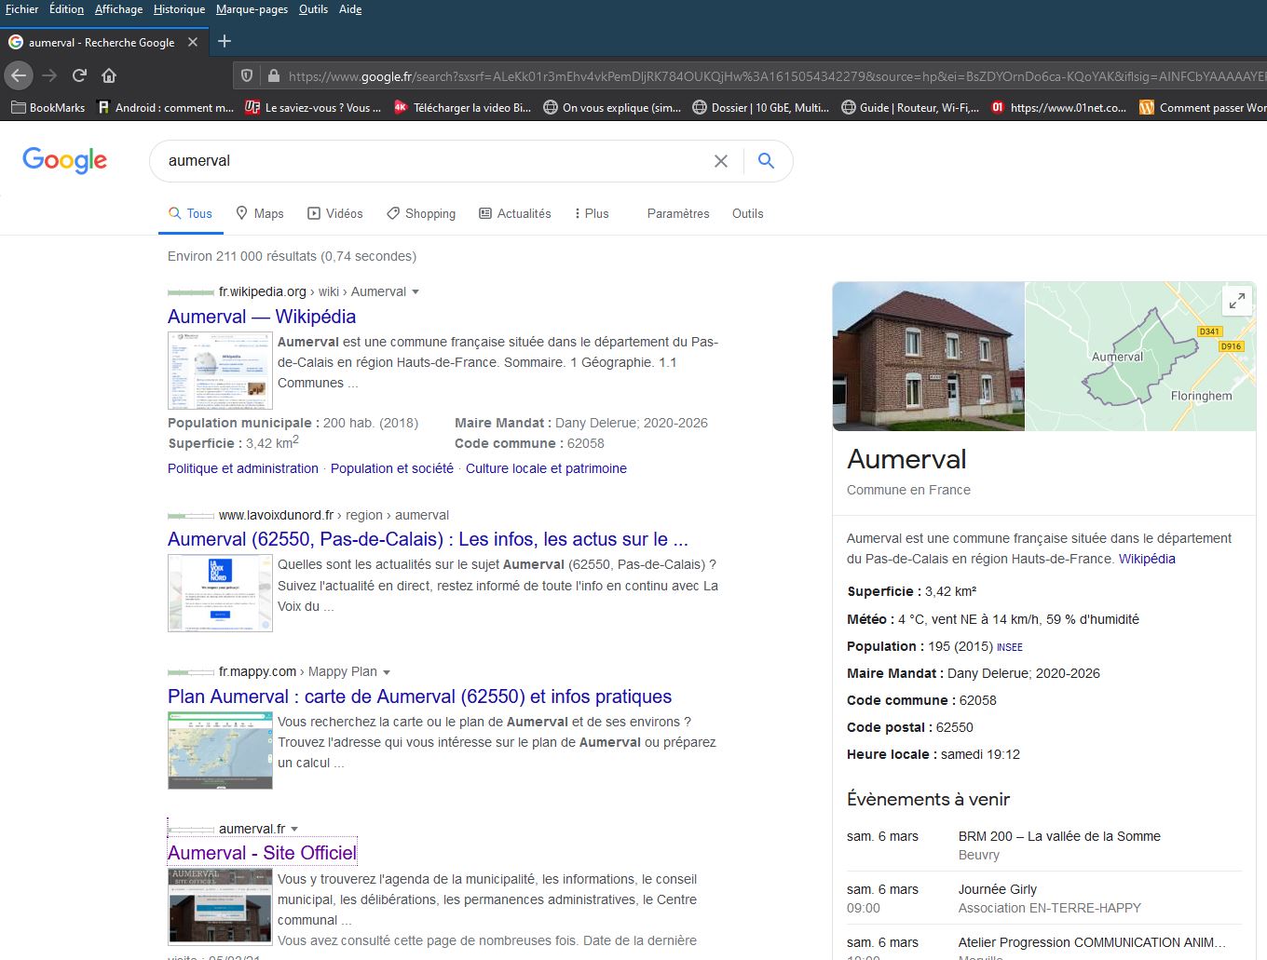Open the La Voix du Nord Aumerval result
This screenshot has width=1267, height=960.
point(428,539)
